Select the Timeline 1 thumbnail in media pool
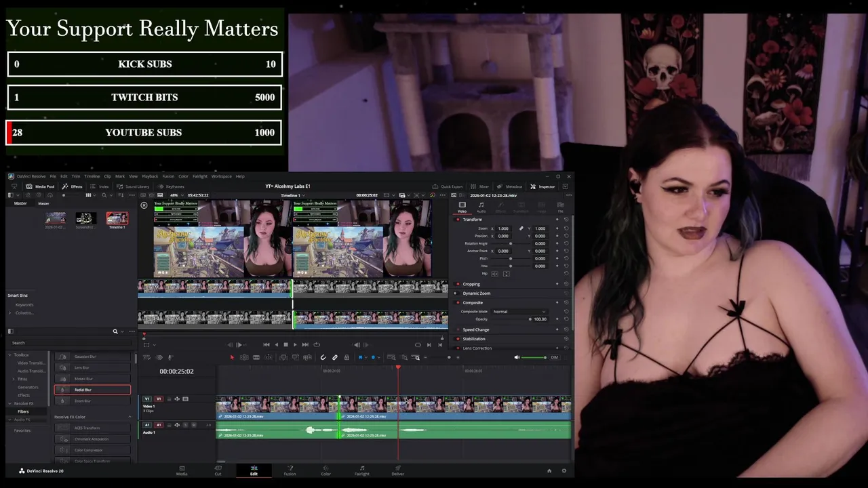Image resolution: width=868 pixels, height=488 pixels. 117,218
